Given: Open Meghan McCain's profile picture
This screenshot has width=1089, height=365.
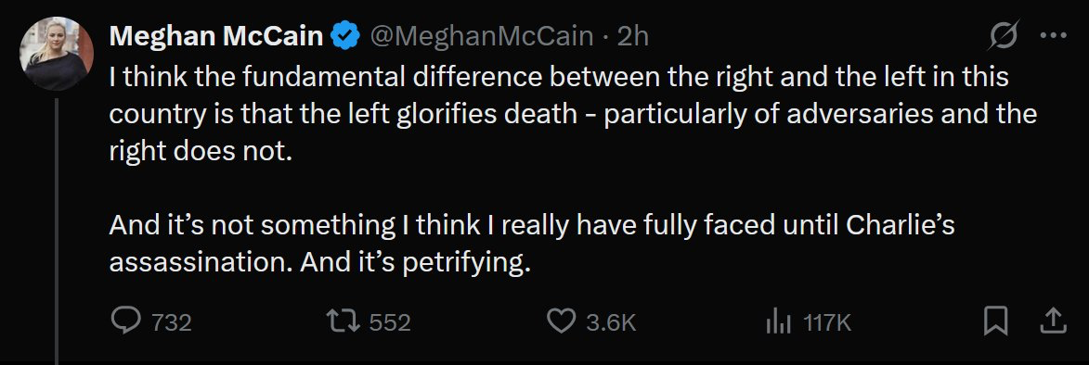Looking at the screenshot, I should pyautogui.click(x=57, y=54).
